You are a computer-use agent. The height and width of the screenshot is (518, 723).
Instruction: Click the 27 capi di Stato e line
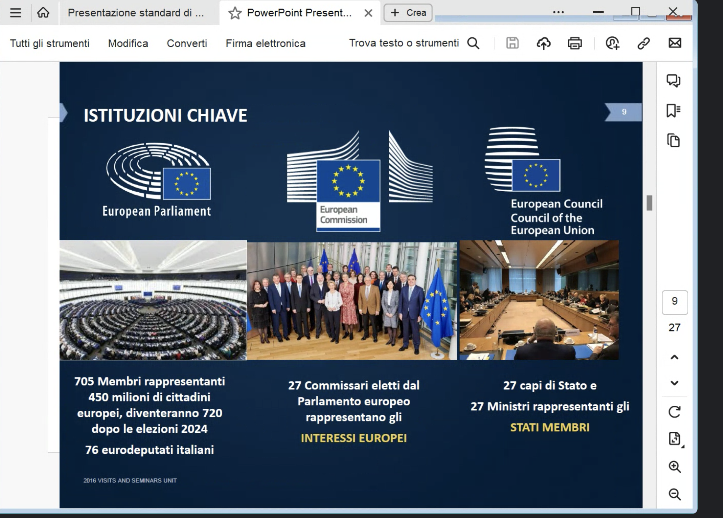coord(550,386)
